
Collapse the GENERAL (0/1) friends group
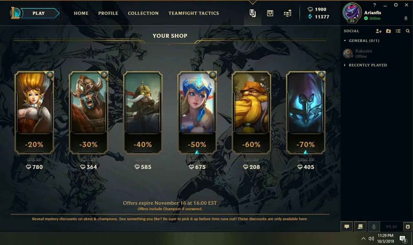coord(361,41)
